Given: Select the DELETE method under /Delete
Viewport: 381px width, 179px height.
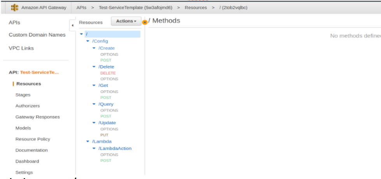Looking at the screenshot, I should pyautogui.click(x=108, y=73).
